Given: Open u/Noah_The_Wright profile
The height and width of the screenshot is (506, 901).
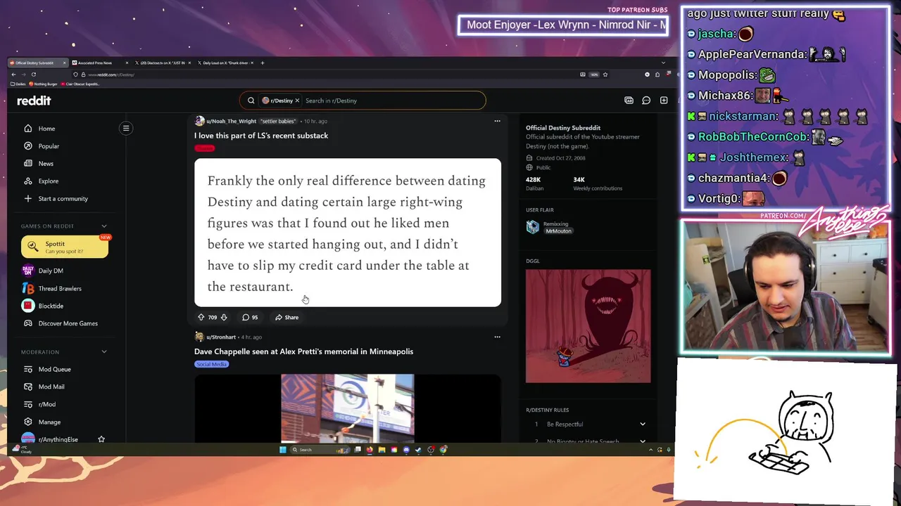Looking at the screenshot, I should point(231,121).
